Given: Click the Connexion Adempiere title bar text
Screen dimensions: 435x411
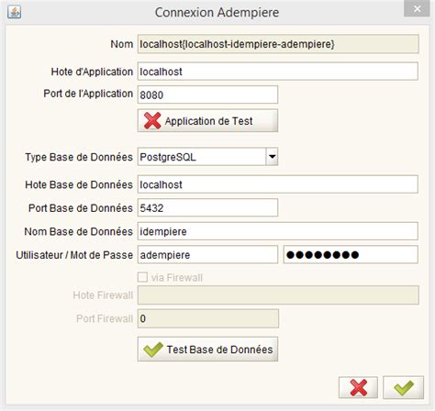Looking at the screenshot, I should pyautogui.click(x=217, y=13).
